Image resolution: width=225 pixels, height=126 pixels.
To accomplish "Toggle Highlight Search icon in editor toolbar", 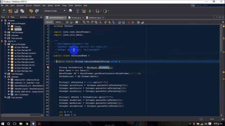I will [96, 22].
